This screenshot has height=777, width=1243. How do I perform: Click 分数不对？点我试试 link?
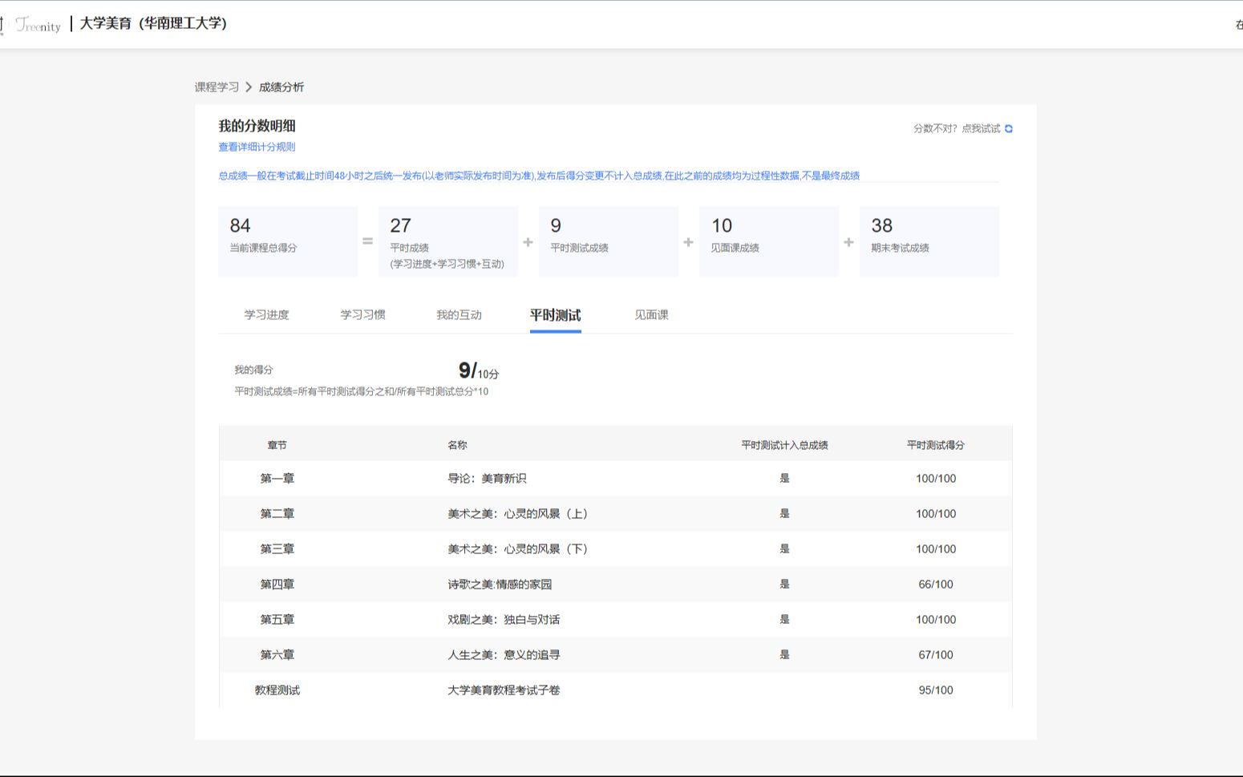(x=957, y=128)
